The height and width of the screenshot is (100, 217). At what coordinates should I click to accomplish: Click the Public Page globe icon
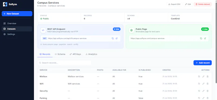[x=132, y=30]
